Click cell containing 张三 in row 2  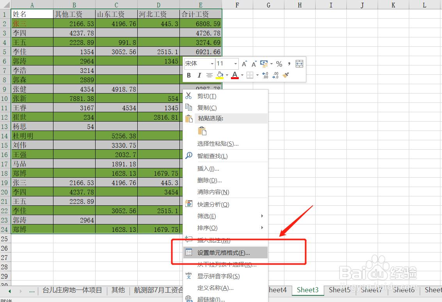32,24
